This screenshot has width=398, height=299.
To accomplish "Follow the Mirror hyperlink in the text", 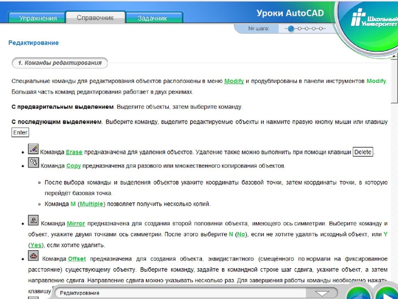I will (x=75, y=223).
